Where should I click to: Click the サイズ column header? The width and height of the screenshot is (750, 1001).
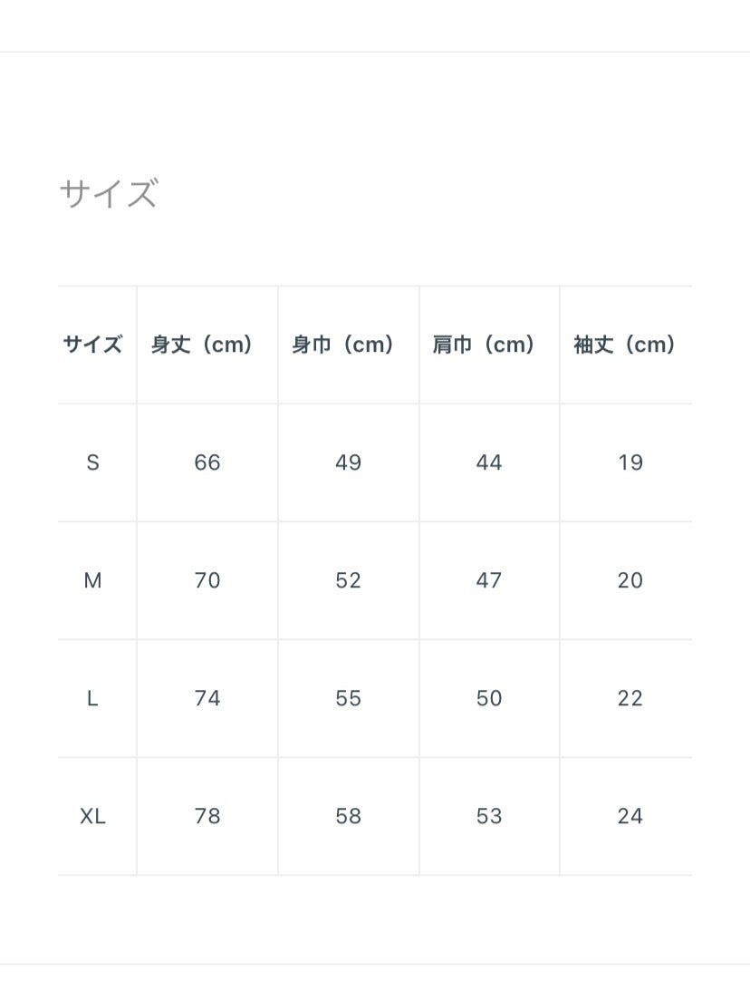click(92, 345)
